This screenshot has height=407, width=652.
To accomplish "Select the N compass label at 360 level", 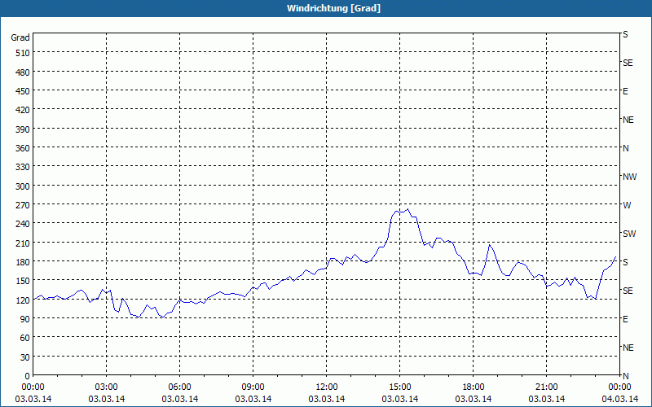I will click(625, 148).
